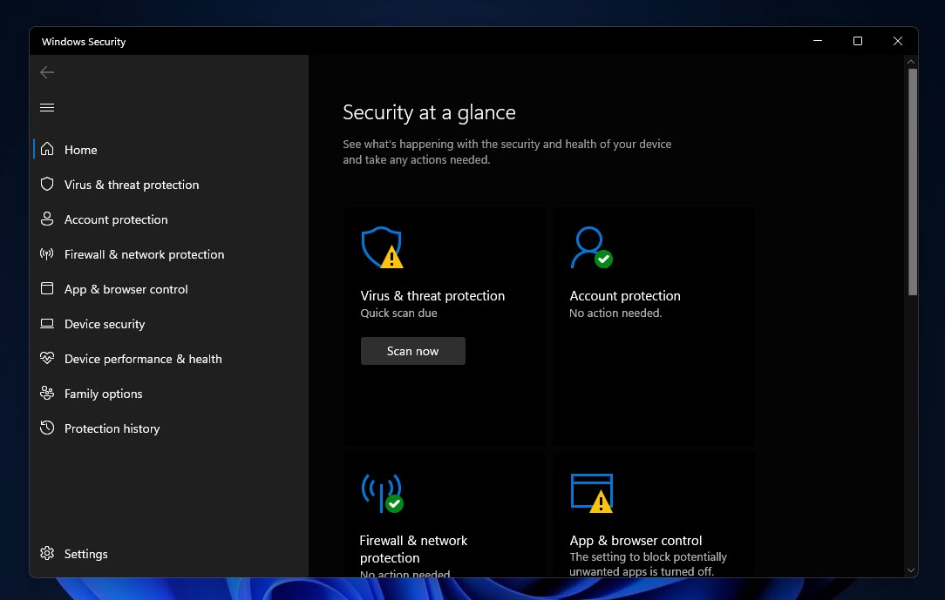
Task: Minimize the Windows Security window
Action: 818,41
